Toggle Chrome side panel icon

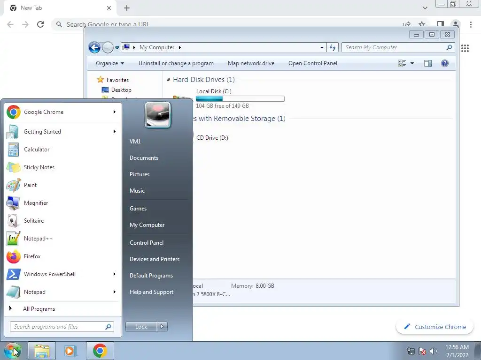(440, 24)
